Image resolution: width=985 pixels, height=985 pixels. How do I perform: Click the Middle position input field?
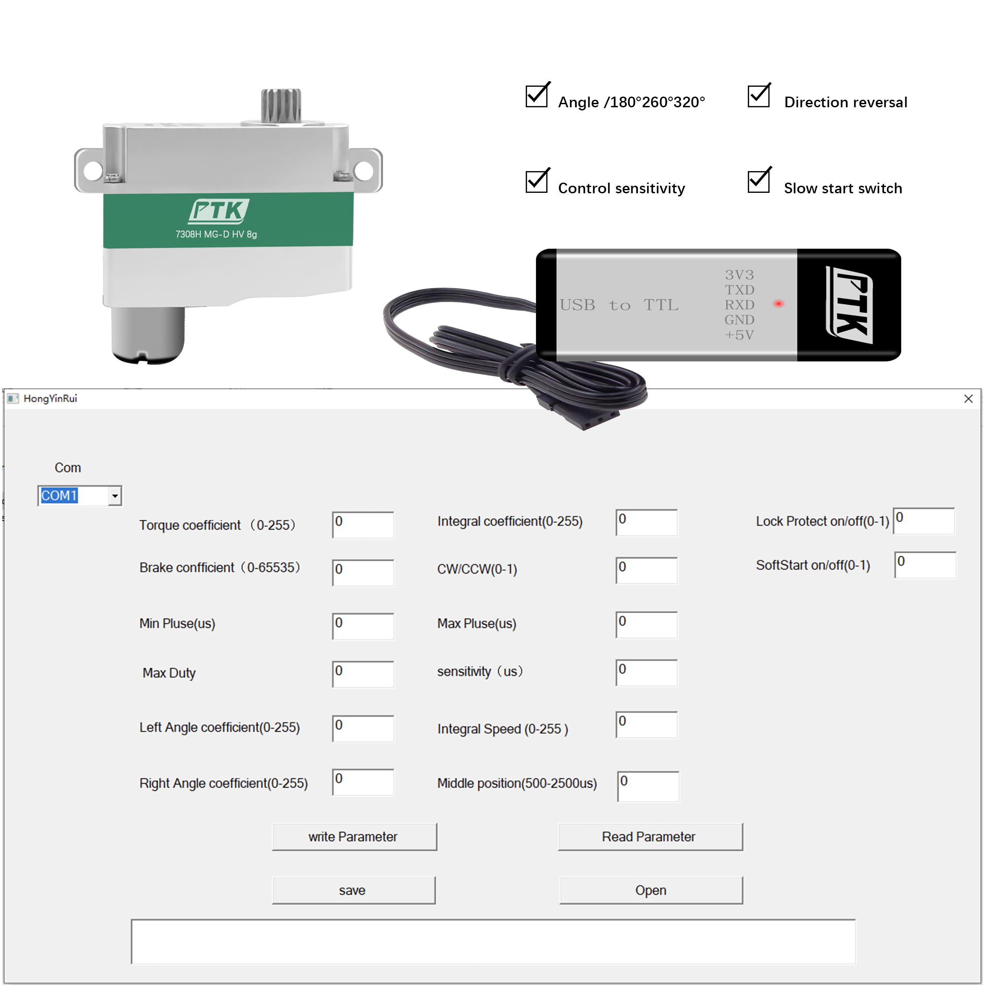pos(648,786)
